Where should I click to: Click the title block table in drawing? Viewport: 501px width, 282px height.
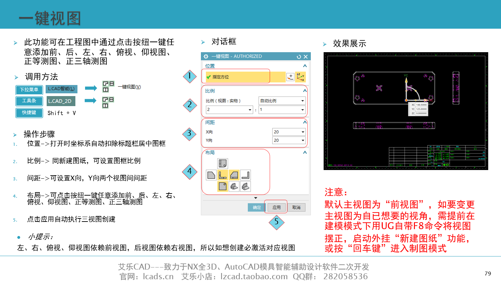point(437,156)
